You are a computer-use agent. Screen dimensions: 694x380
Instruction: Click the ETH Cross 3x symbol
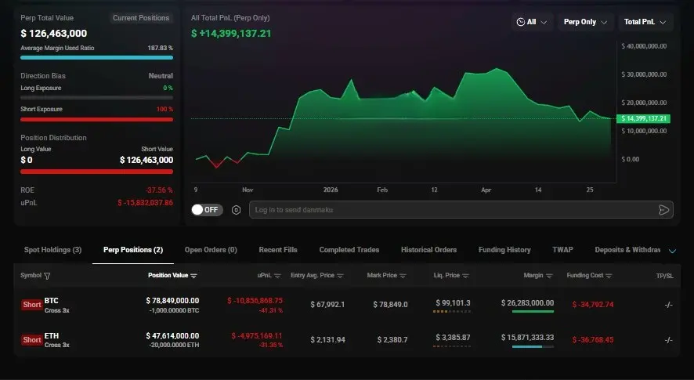click(56, 340)
